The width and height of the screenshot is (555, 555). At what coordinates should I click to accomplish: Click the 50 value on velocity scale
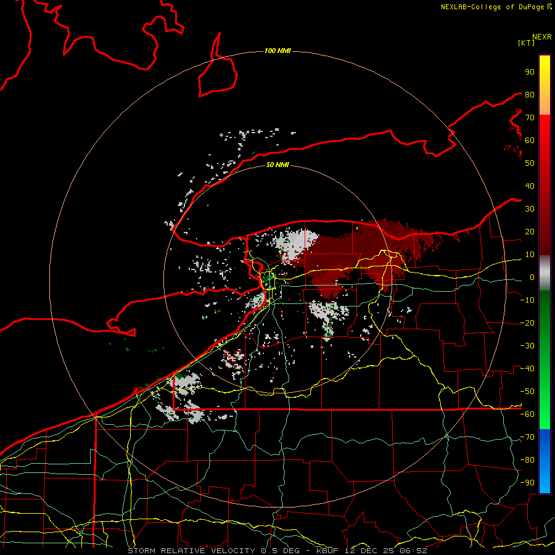point(530,163)
